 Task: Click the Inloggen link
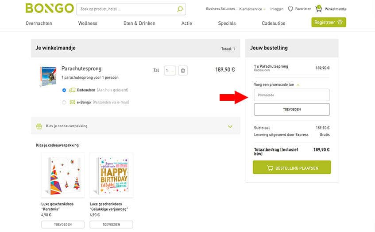277,9
